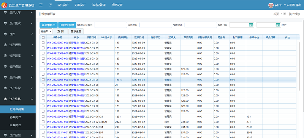This screenshot has width=304, height=138.
Task: Open the end date calendar picker icon
Action: pyautogui.click(x=278, y=25)
